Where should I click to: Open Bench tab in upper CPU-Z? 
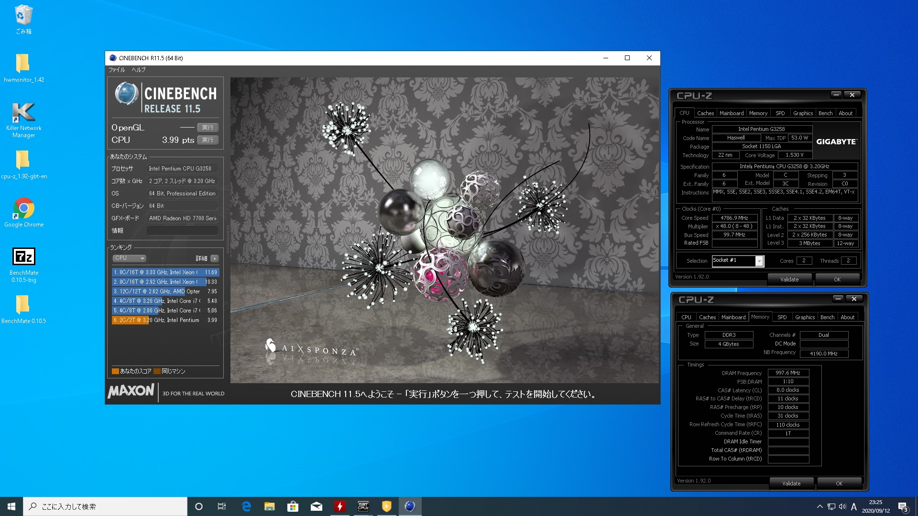(x=825, y=113)
